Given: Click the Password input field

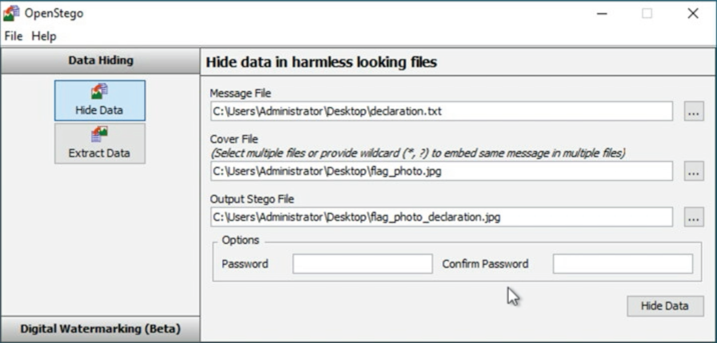Looking at the screenshot, I should 363,264.
